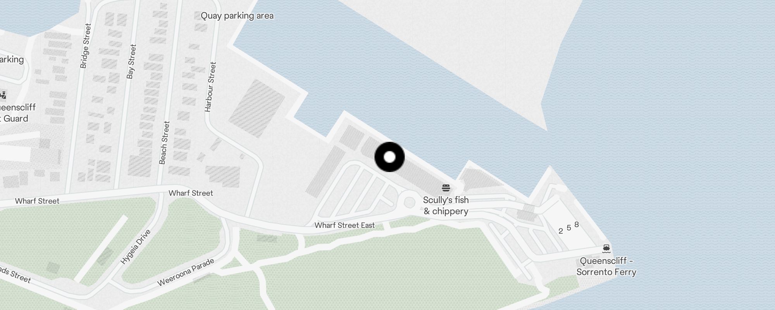Open Scully's fish & chippery label
Image resolution: width=775 pixels, height=310 pixels.
click(x=446, y=206)
